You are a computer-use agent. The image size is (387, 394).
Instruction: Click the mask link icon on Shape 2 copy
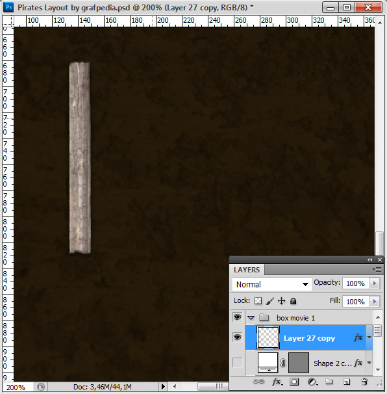pos(283,363)
